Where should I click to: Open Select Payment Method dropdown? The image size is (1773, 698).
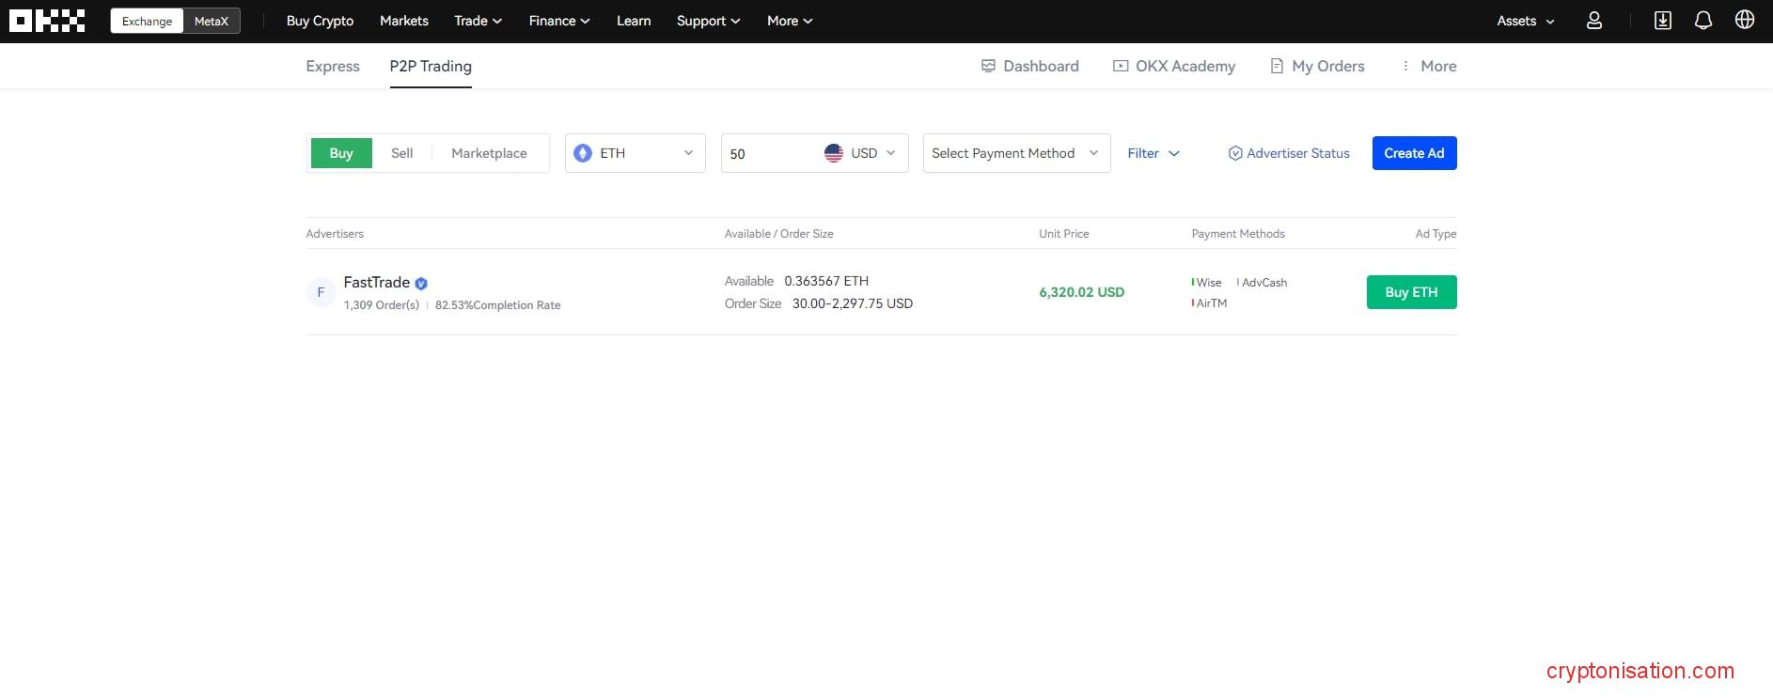(1016, 153)
